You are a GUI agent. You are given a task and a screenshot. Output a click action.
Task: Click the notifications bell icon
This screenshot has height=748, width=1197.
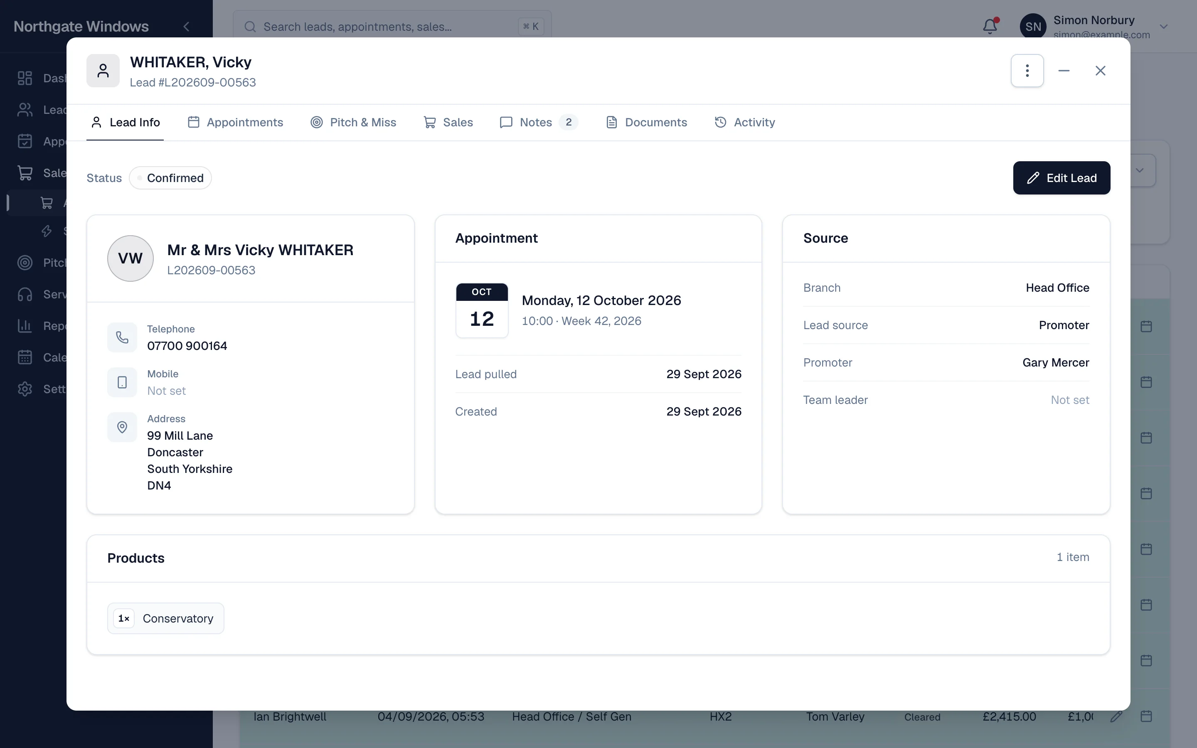(x=990, y=26)
